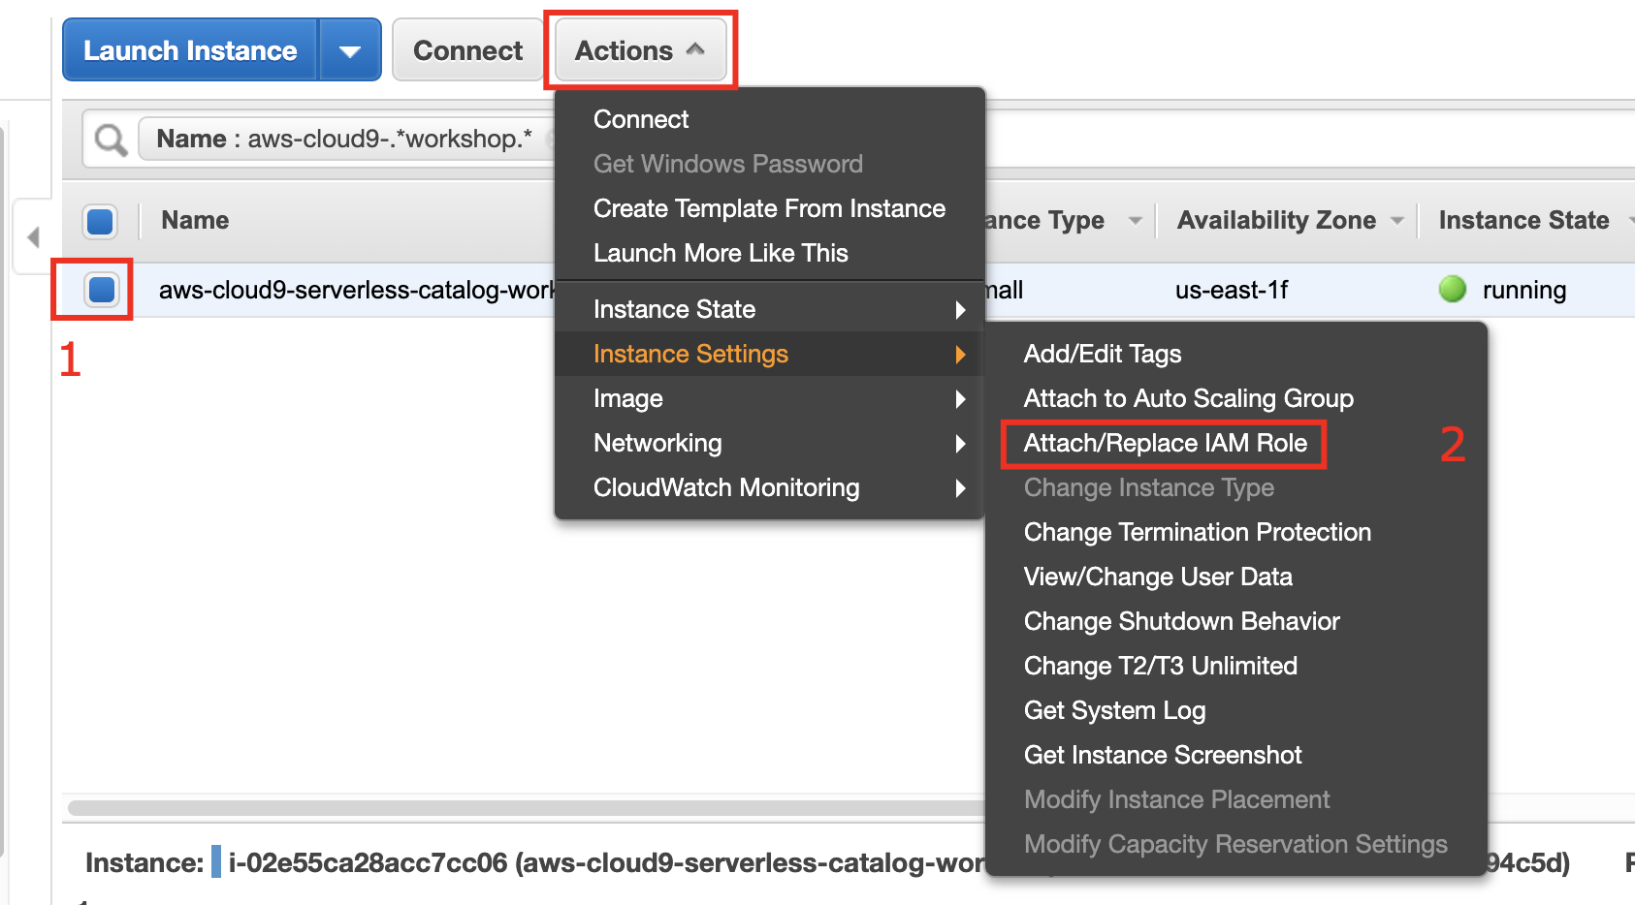This screenshot has width=1635, height=905.
Task: Toggle the aws-cloud9-serverless-catalog row checkbox
Action: pyautogui.click(x=101, y=289)
